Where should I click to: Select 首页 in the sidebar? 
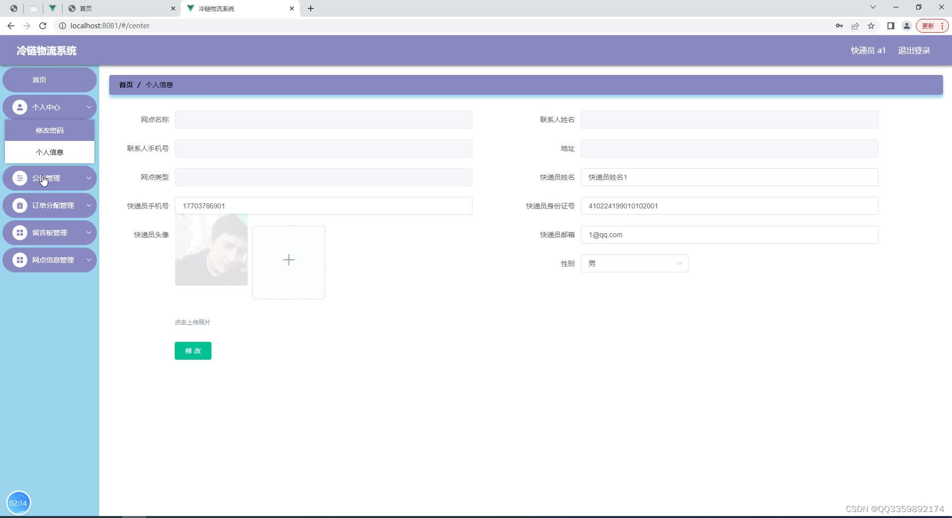coord(50,80)
